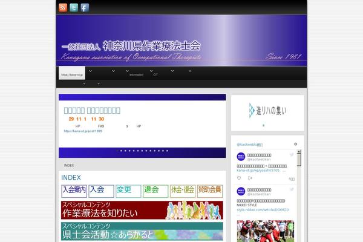Click the 入会 index button
Screen dimensions: 363x242
101,191
